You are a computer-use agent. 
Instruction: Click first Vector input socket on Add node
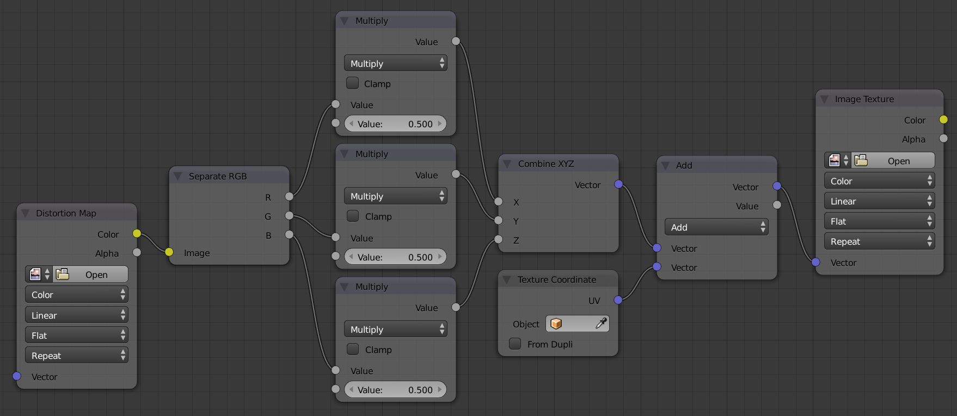pyautogui.click(x=657, y=247)
